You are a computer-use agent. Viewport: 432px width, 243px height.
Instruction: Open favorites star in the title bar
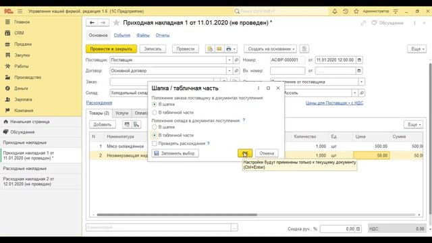[356, 11]
